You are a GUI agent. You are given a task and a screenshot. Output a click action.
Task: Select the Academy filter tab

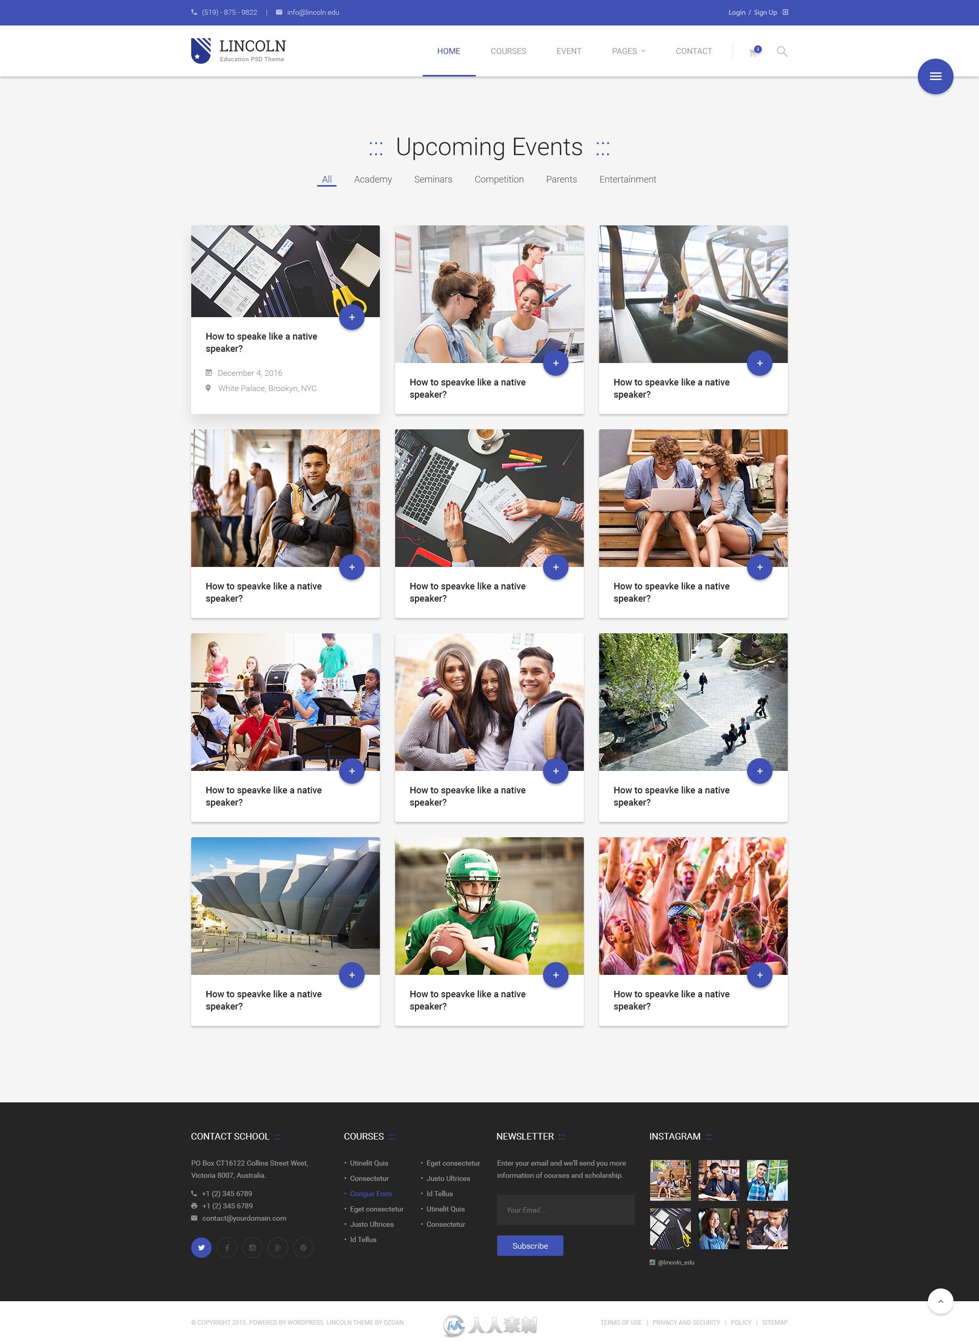click(x=373, y=179)
